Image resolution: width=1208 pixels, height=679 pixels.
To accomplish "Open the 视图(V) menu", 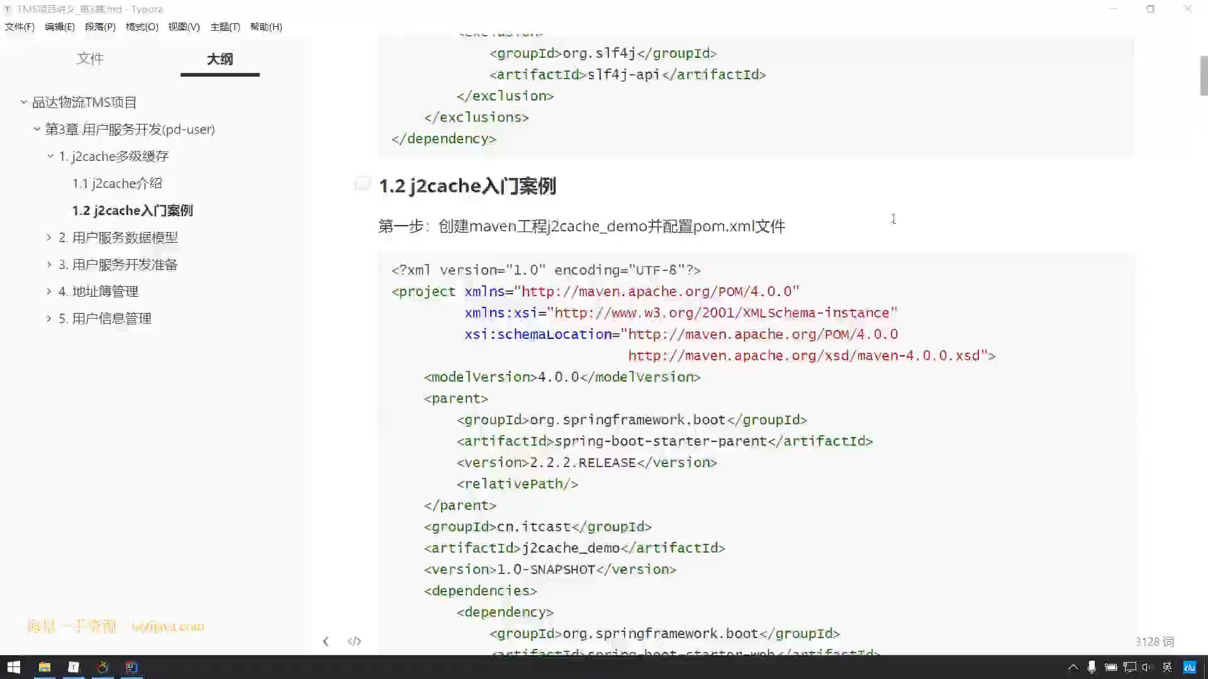I will (x=184, y=26).
